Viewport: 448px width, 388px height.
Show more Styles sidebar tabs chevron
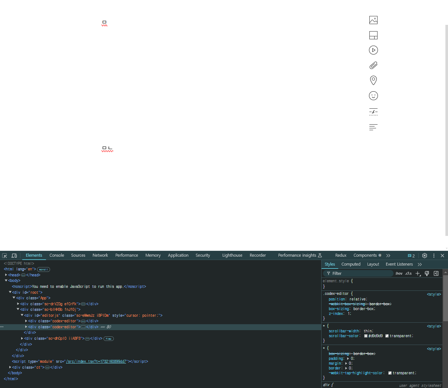tap(420, 264)
